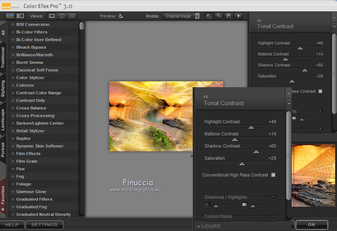Open the Favorites tab
The image size is (337, 231).
(3, 197)
